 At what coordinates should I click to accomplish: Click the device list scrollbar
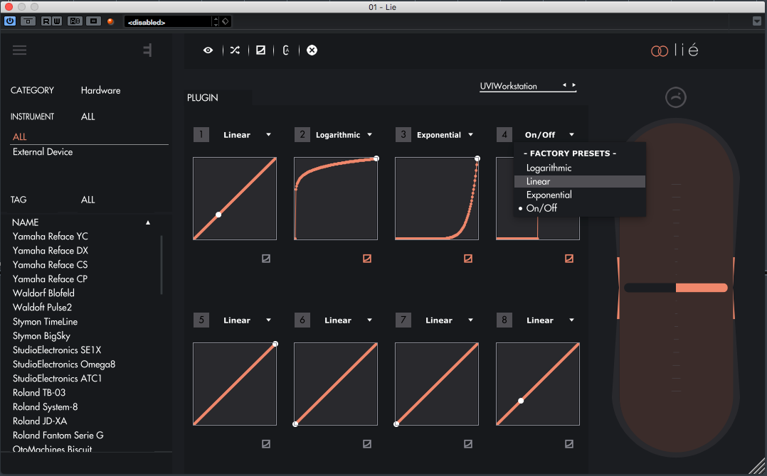(x=162, y=265)
